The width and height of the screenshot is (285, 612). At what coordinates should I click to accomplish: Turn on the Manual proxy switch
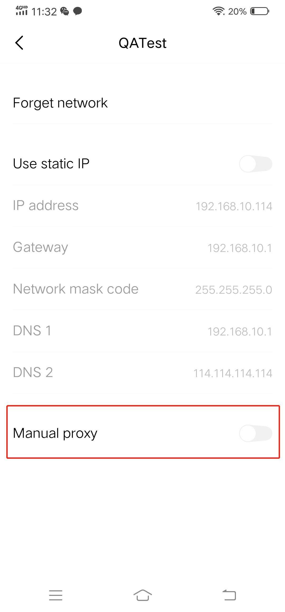255,433
